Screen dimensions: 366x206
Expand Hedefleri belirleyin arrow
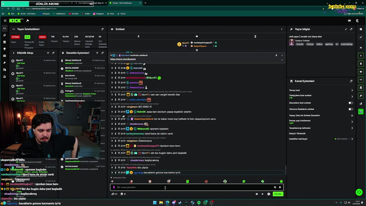pos(352,139)
